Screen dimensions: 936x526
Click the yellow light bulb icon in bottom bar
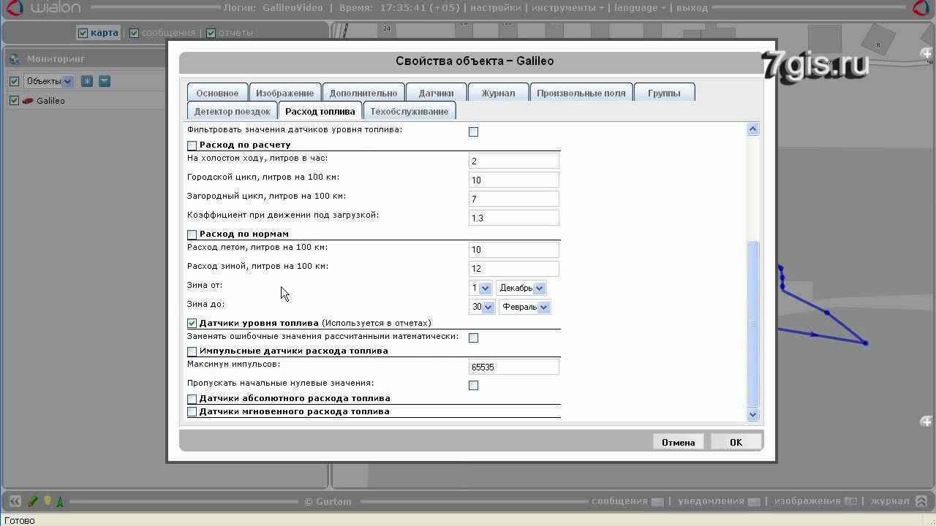48,501
